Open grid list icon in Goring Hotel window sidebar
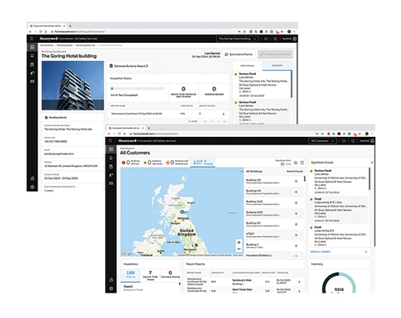 [33, 81]
